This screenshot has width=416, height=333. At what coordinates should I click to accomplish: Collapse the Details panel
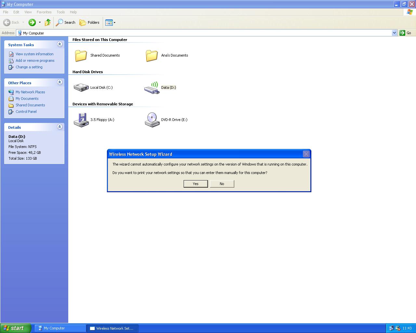(x=59, y=127)
